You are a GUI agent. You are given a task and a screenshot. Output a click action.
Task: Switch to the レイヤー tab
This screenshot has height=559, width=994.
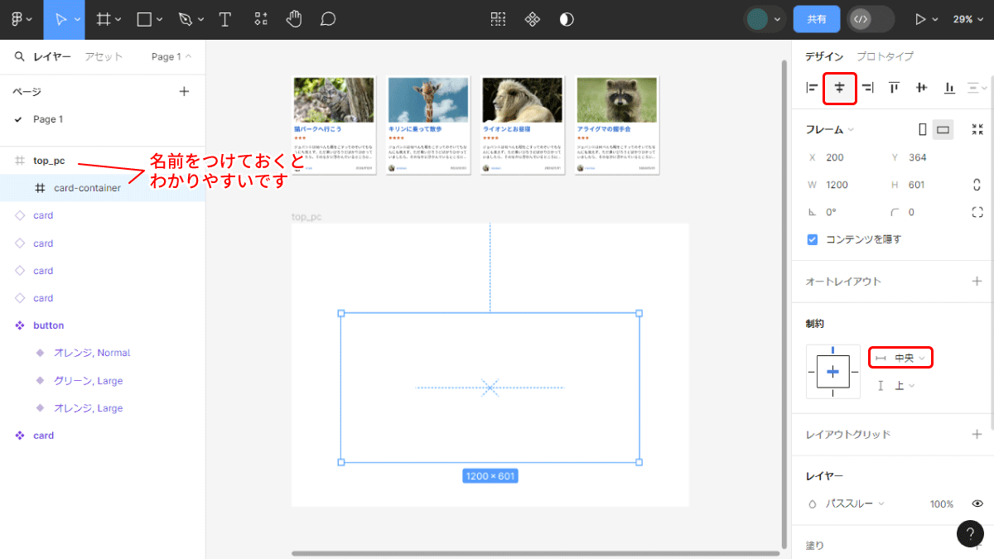pos(52,57)
